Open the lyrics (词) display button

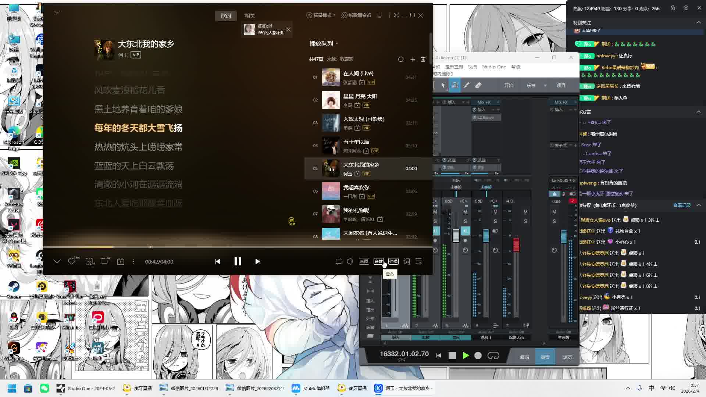tap(406, 261)
